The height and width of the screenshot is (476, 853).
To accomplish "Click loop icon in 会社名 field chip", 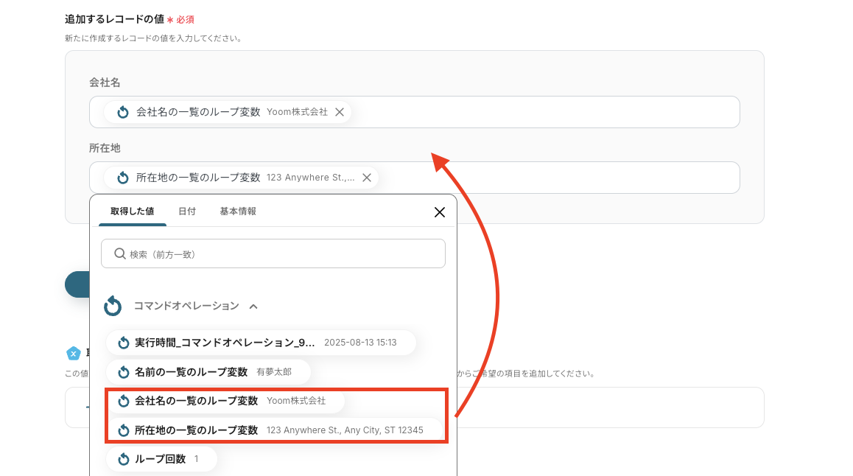I will pos(123,112).
